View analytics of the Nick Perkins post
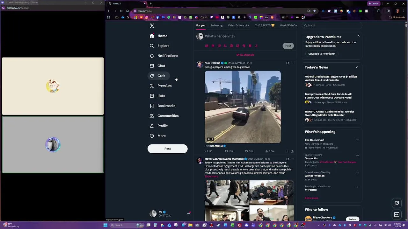 [x=270, y=151]
